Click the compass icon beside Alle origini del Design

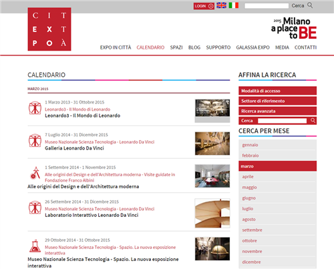coord(35,173)
